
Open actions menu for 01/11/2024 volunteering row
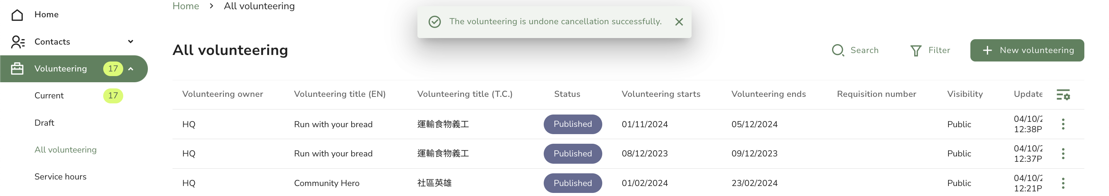1063,124
